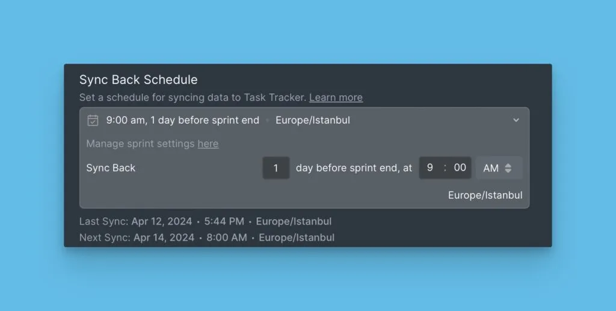This screenshot has width=616, height=311.
Task: Focus the days-before-sprint-end number field
Action: [x=276, y=168]
